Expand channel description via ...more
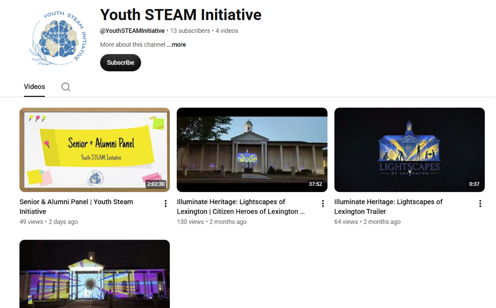496x308 pixels. (176, 45)
